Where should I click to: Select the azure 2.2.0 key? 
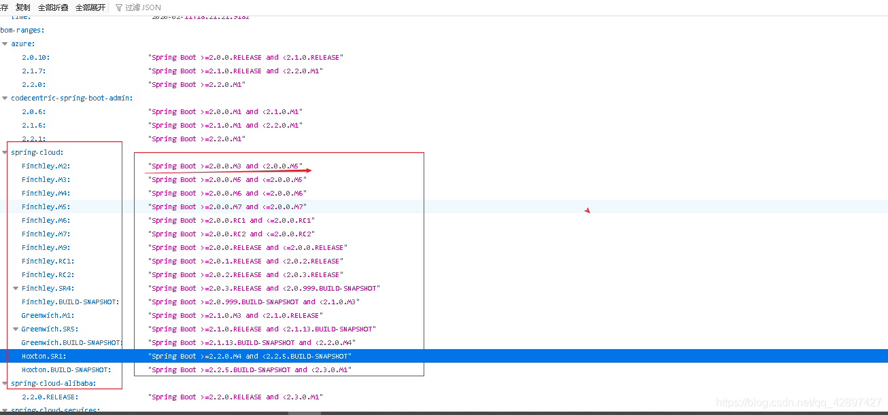34,84
